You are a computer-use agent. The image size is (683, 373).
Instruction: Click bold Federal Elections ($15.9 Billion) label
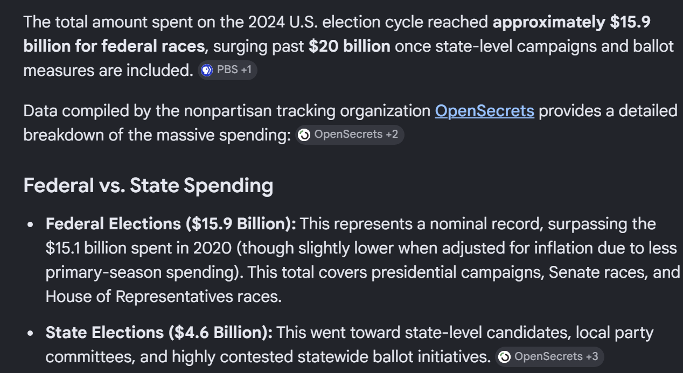coord(171,224)
